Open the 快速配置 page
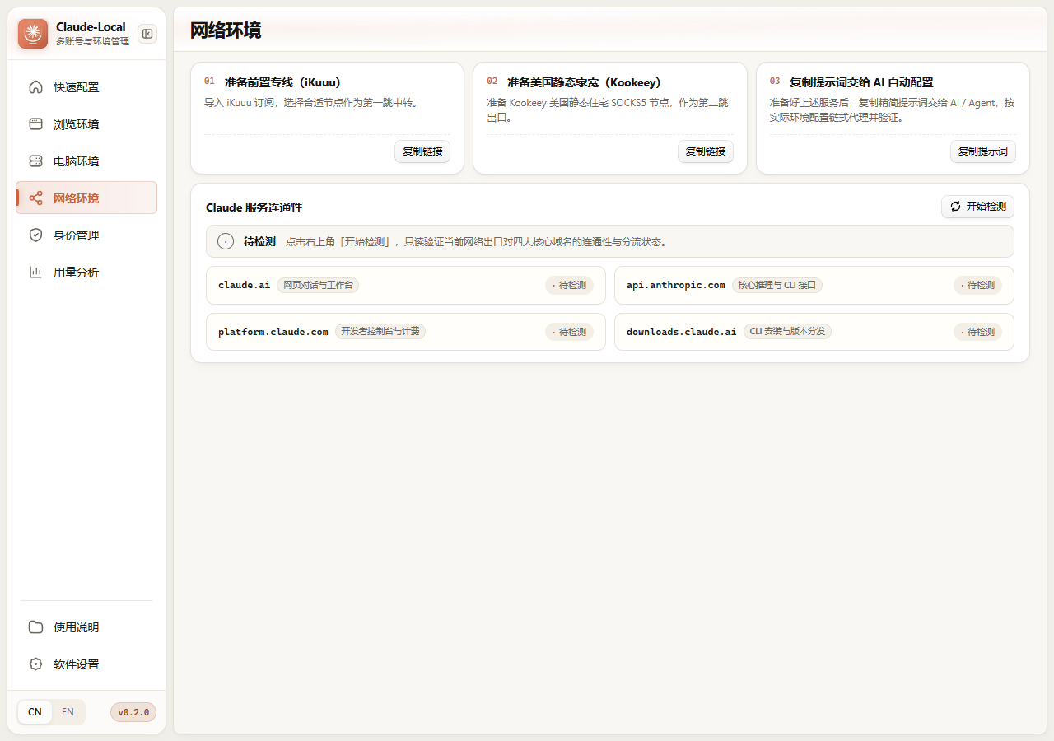The height and width of the screenshot is (741, 1054). click(86, 87)
